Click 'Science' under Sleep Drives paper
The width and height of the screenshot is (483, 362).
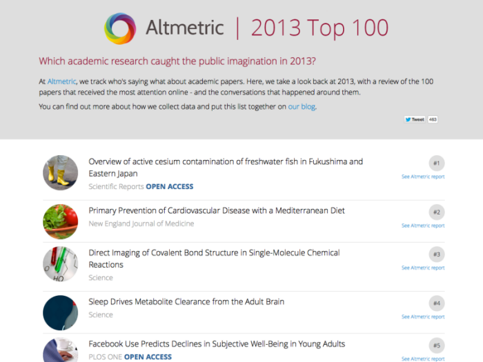[101, 314]
